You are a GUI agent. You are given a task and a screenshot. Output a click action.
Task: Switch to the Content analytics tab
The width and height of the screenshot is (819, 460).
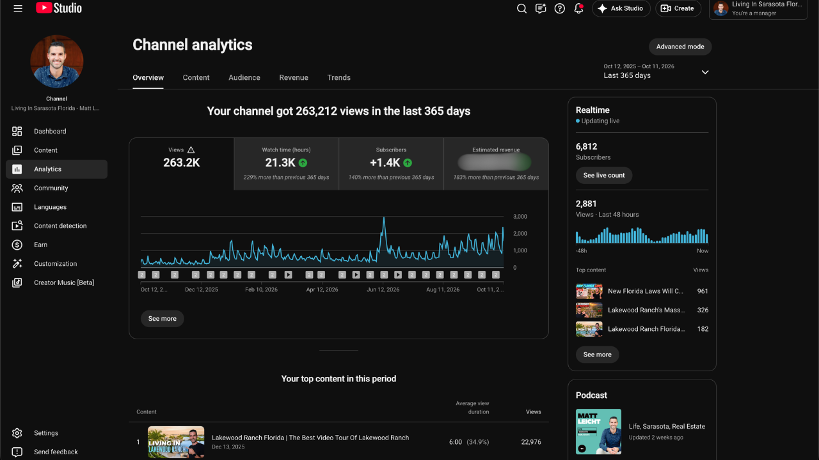tap(196, 77)
